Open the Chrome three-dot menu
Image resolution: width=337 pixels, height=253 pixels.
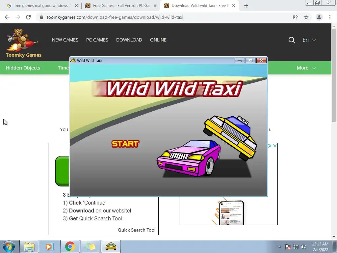pos(330,17)
